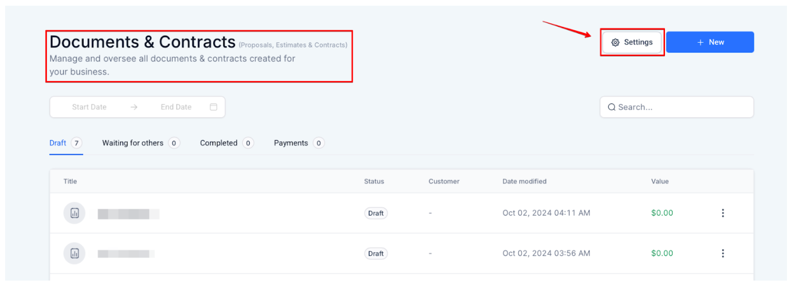Click first draft document's chart icon

point(74,213)
